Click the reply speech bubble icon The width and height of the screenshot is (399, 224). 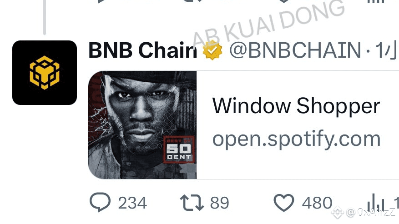(x=100, y=202)
